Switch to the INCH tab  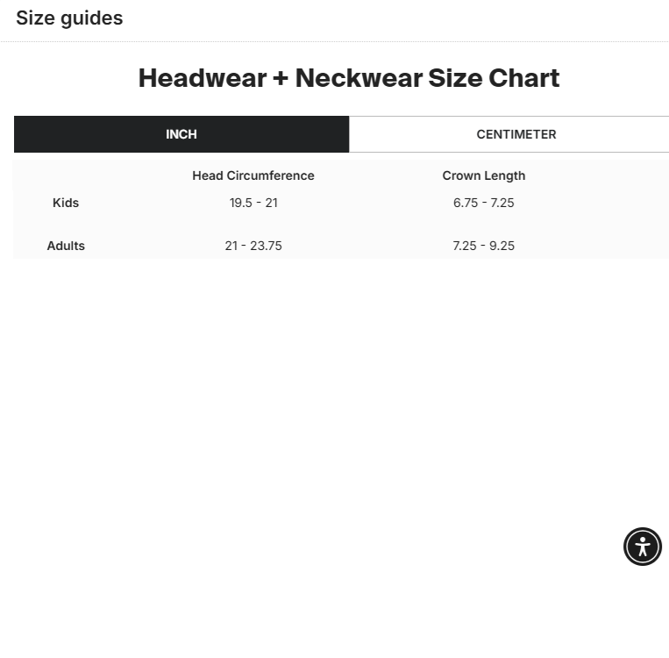(x=181, y=134)
